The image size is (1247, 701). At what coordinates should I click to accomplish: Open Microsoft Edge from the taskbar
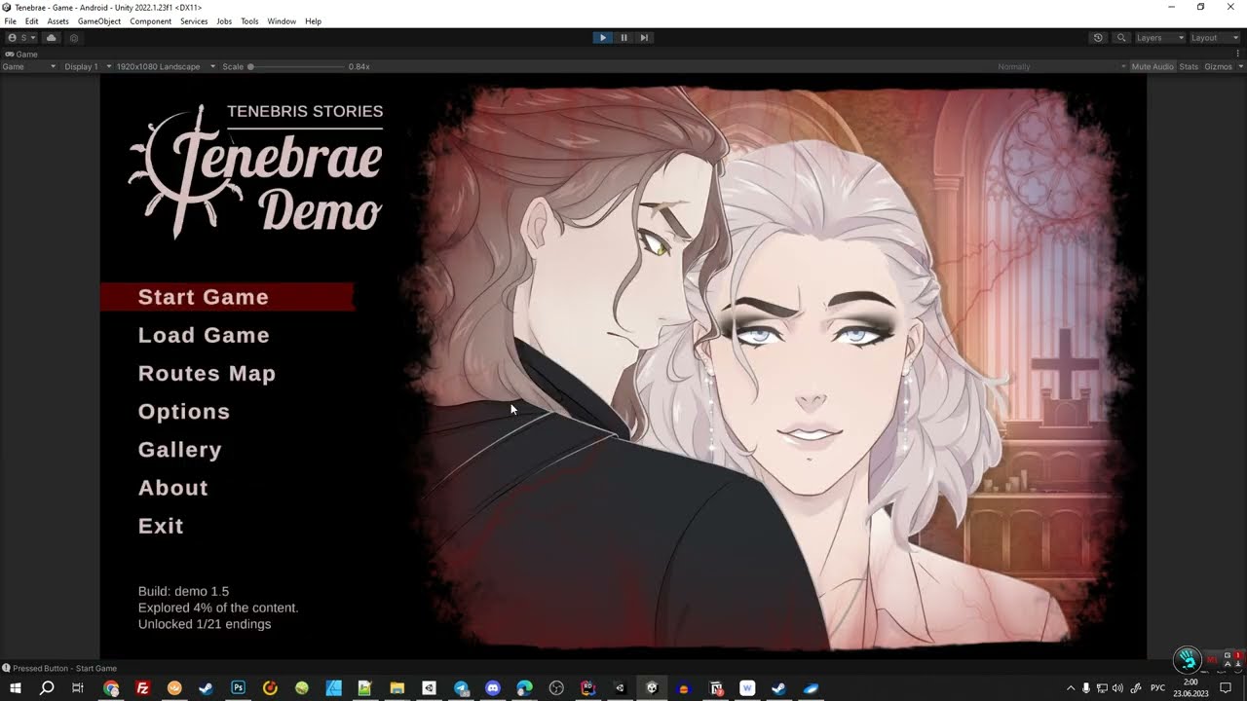524,688
